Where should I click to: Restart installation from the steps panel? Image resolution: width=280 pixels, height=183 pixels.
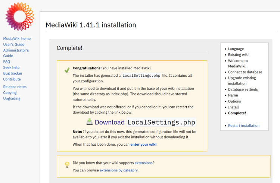click(243, 126)
